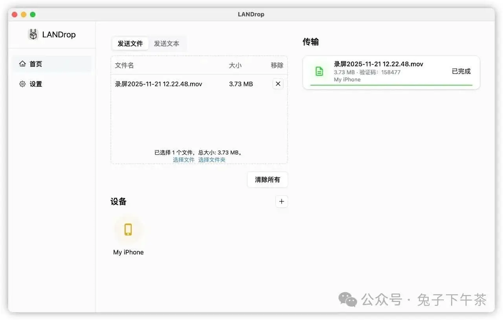Switch to the 发送文件 tab
Screen dimensions: 503x320
click(130, 44)
